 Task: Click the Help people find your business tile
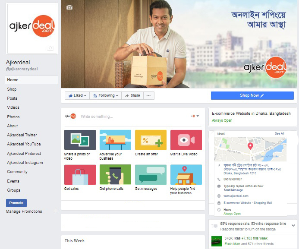pos(186,175)
